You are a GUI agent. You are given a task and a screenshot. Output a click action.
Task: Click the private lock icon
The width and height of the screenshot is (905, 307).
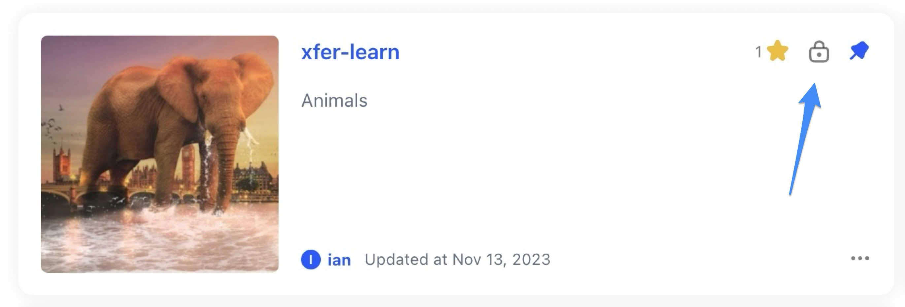point(819,52)
